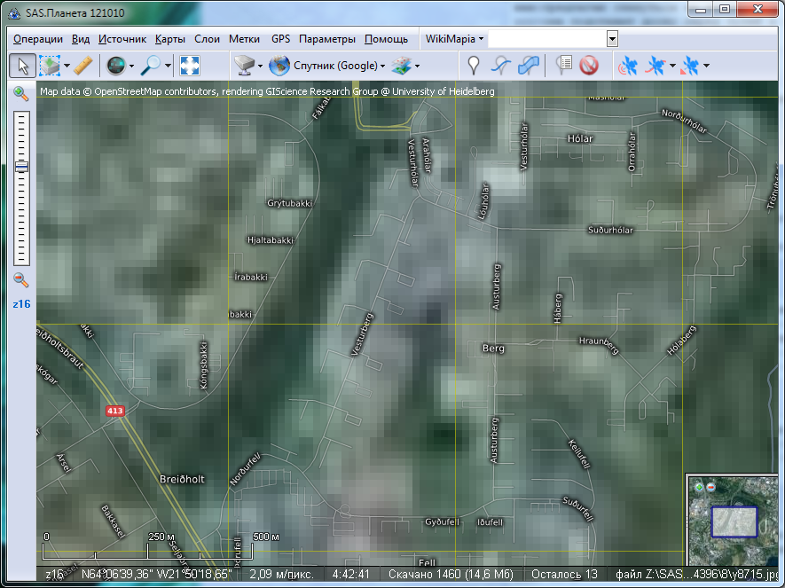Connect the GPS receiver icon
The width and height of the screenshot is (785, 588).
[x=628, y=66]
